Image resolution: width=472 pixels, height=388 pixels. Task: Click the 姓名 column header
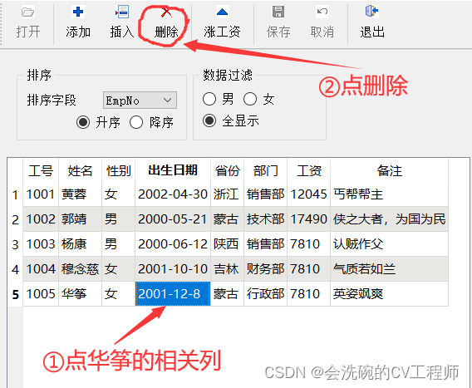click(80, 170)
